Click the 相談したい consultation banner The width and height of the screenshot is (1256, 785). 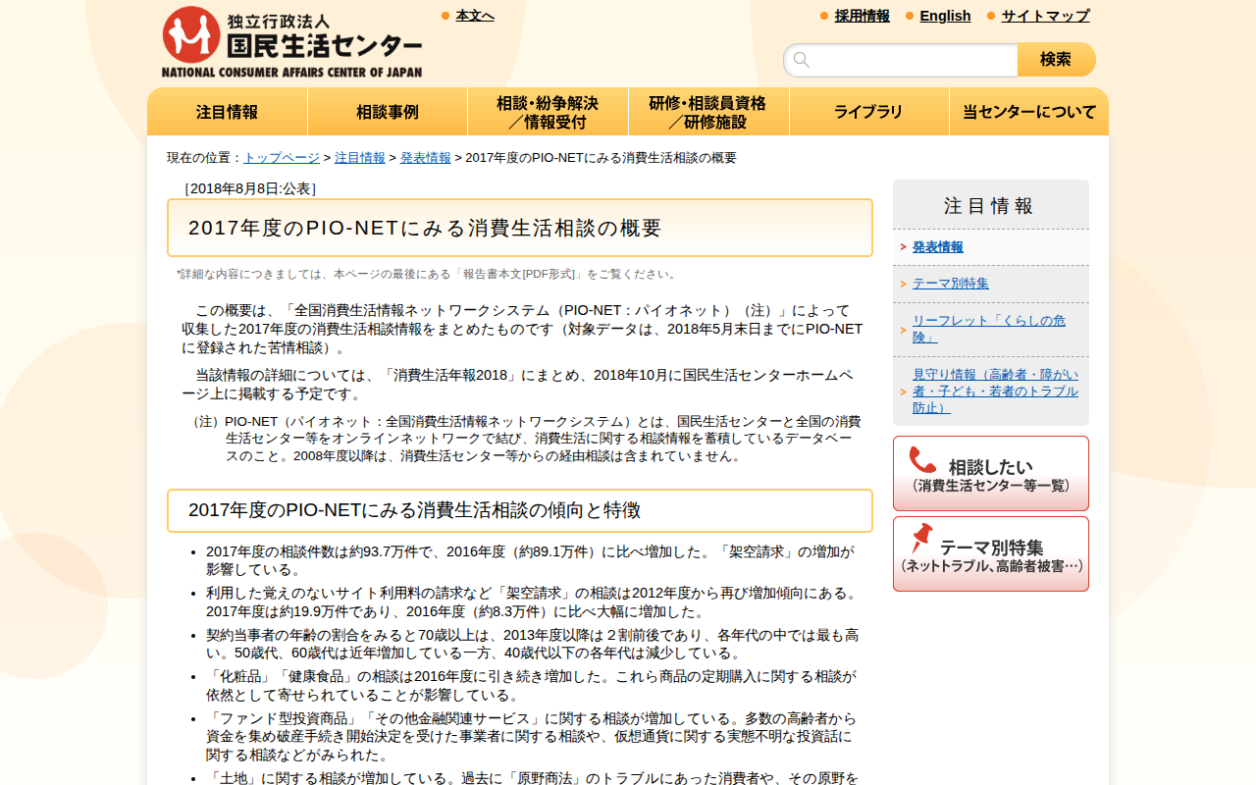click(991, 474)
